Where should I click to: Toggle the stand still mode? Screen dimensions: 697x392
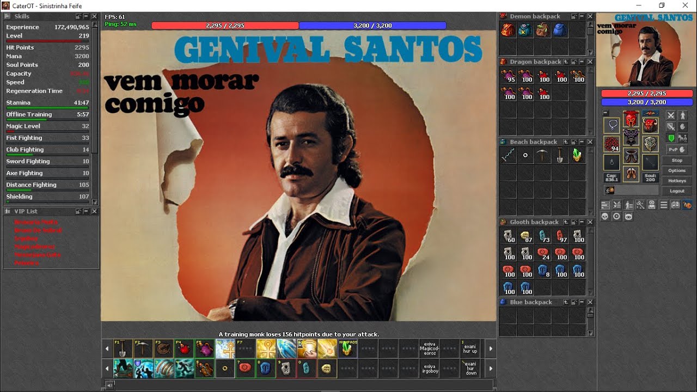[683, 115]
